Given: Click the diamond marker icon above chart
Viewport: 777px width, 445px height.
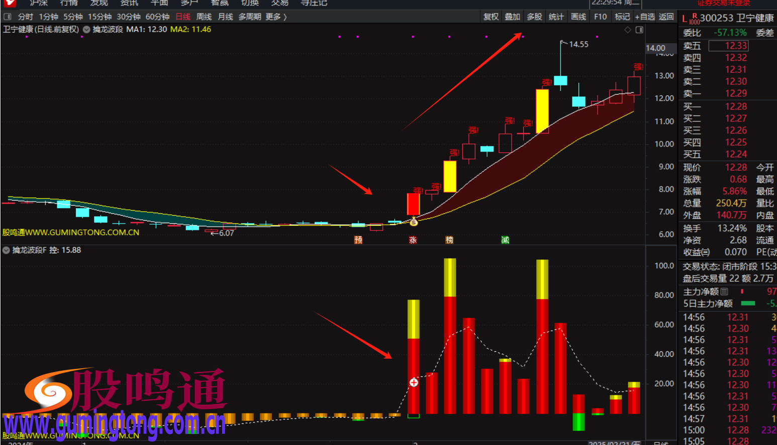Looking at the screenshot, I should [627, 30].
